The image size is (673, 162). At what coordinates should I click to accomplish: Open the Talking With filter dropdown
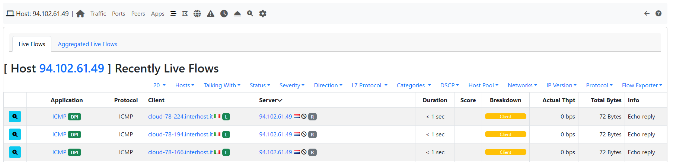point(222,85)
